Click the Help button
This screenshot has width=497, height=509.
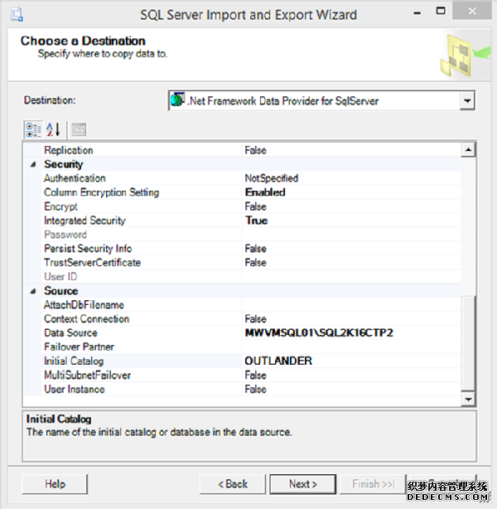pyautogui.click(x=55, y=484)
